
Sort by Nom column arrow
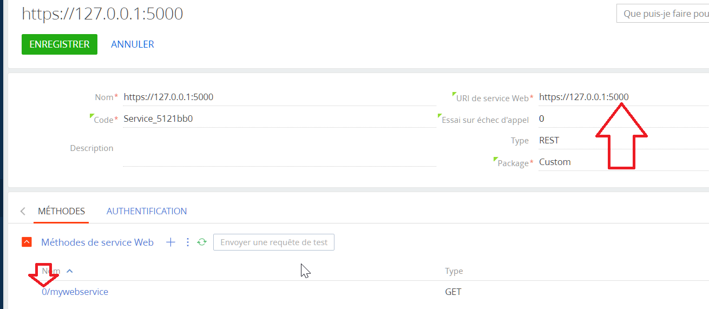tap(69, 271)
